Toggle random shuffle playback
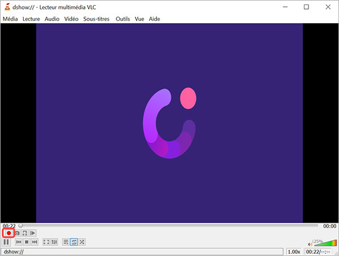This screenshot has height=256, width=339. 82,242
